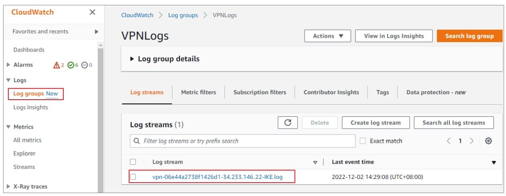This screenshot has height=196, width=506.
Task: Open the Tags tab
Action: (x=382, y=92)
